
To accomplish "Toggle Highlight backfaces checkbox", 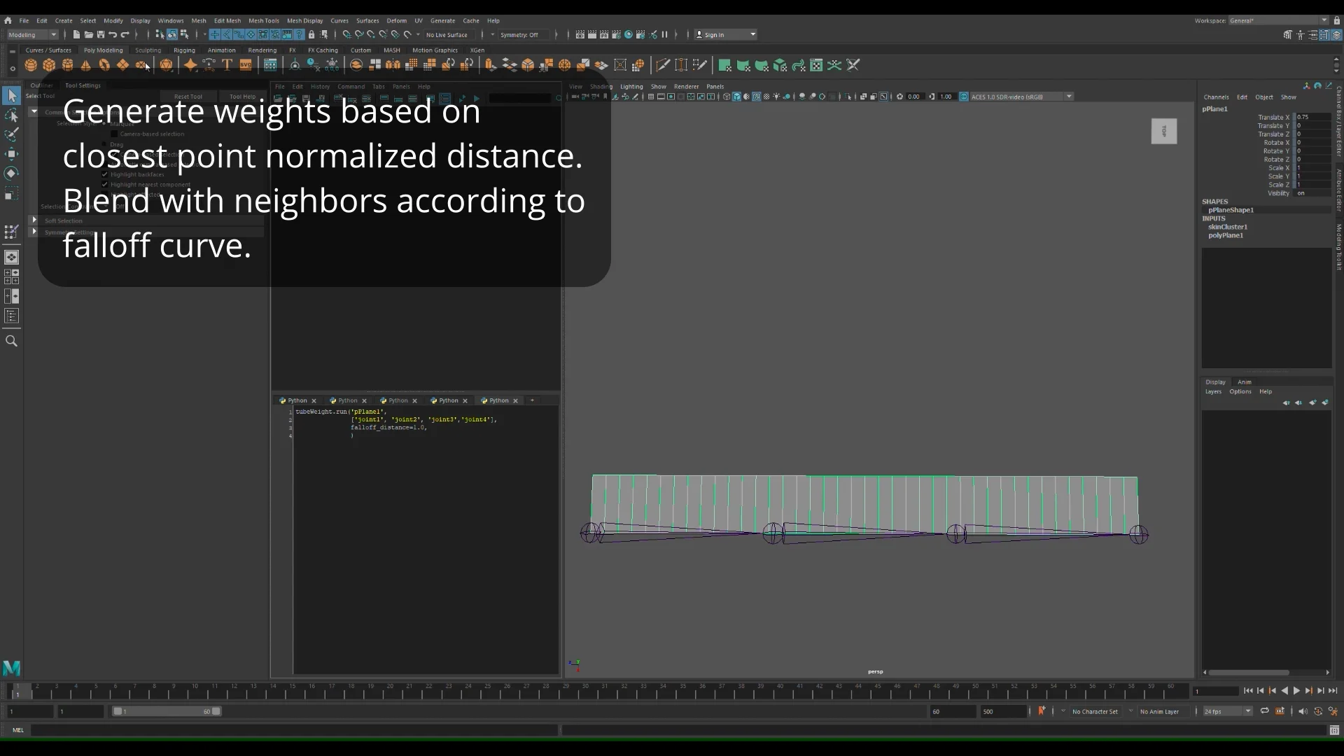I will (105, 174).
